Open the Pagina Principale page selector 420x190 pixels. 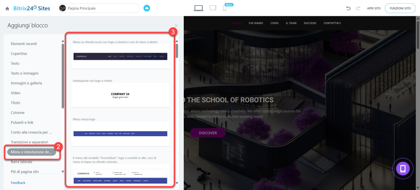[98, 8]
